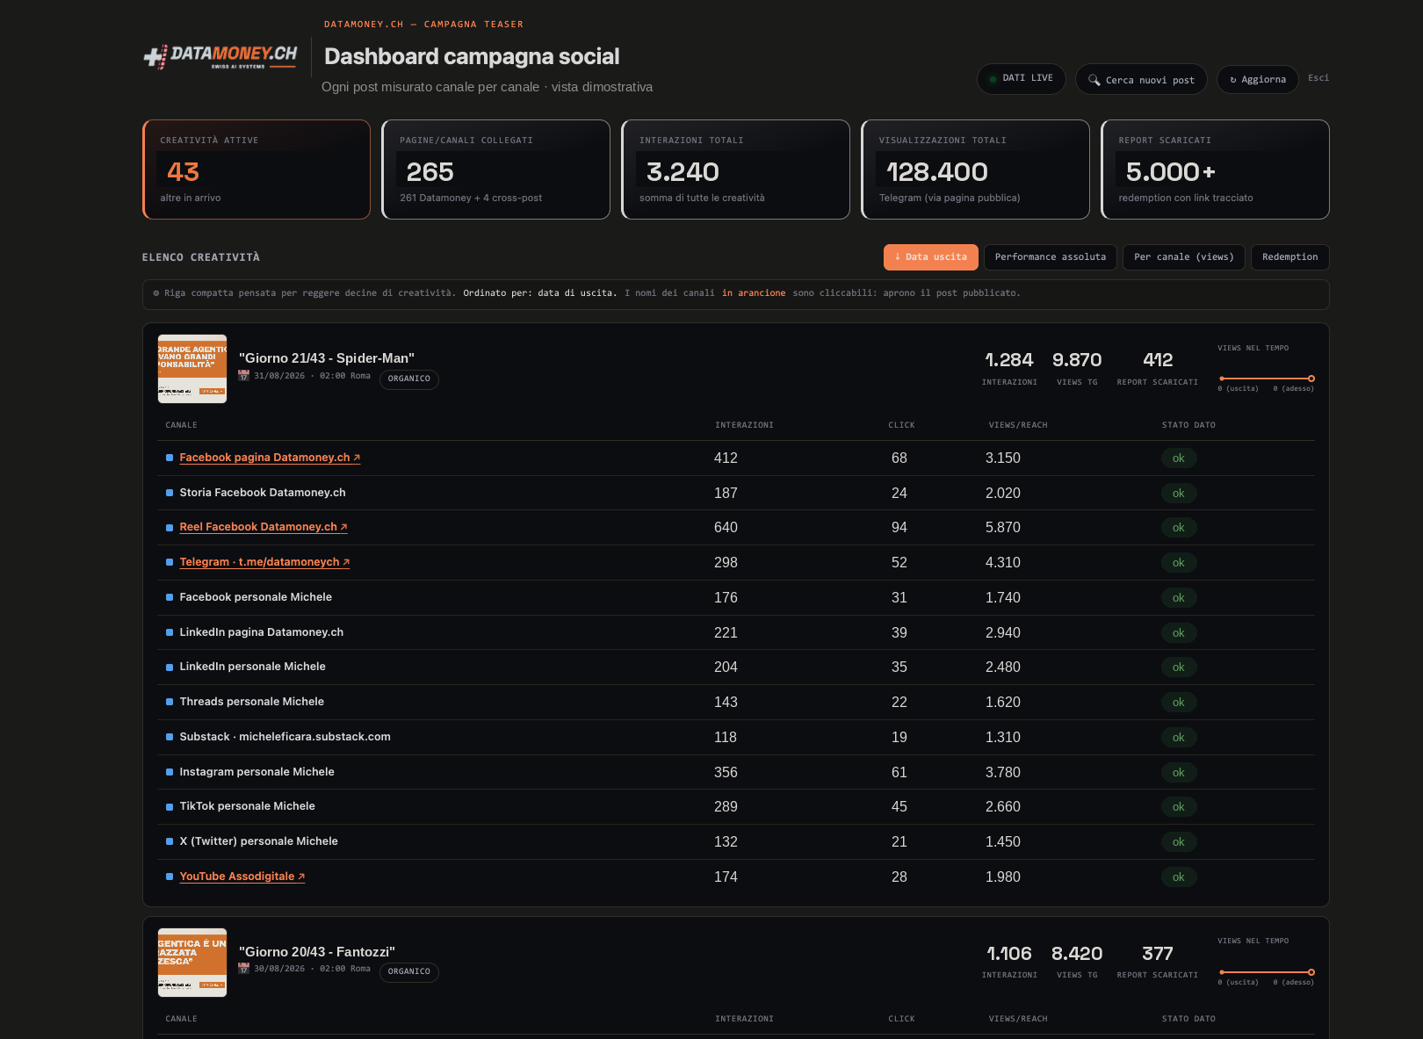
Task: Click Spider-Man views nel tempo end marker
Action: point(1311,379)
